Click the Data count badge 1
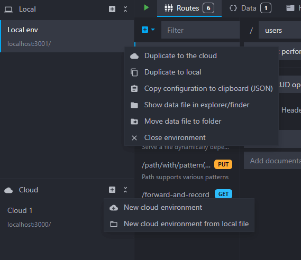 (x=266, y=8)
